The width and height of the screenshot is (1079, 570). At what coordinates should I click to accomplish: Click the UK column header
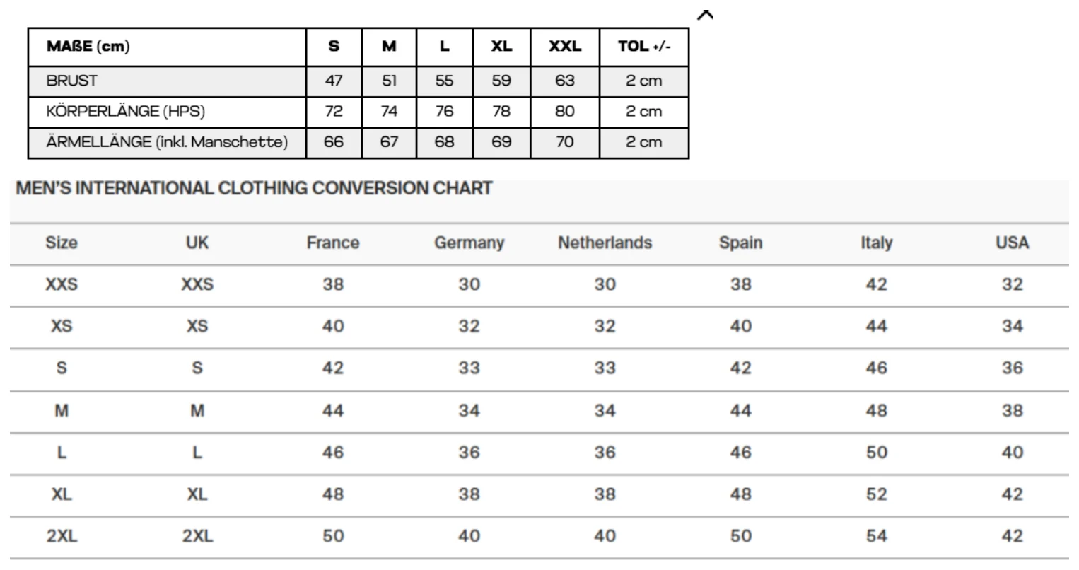(197, 243)
